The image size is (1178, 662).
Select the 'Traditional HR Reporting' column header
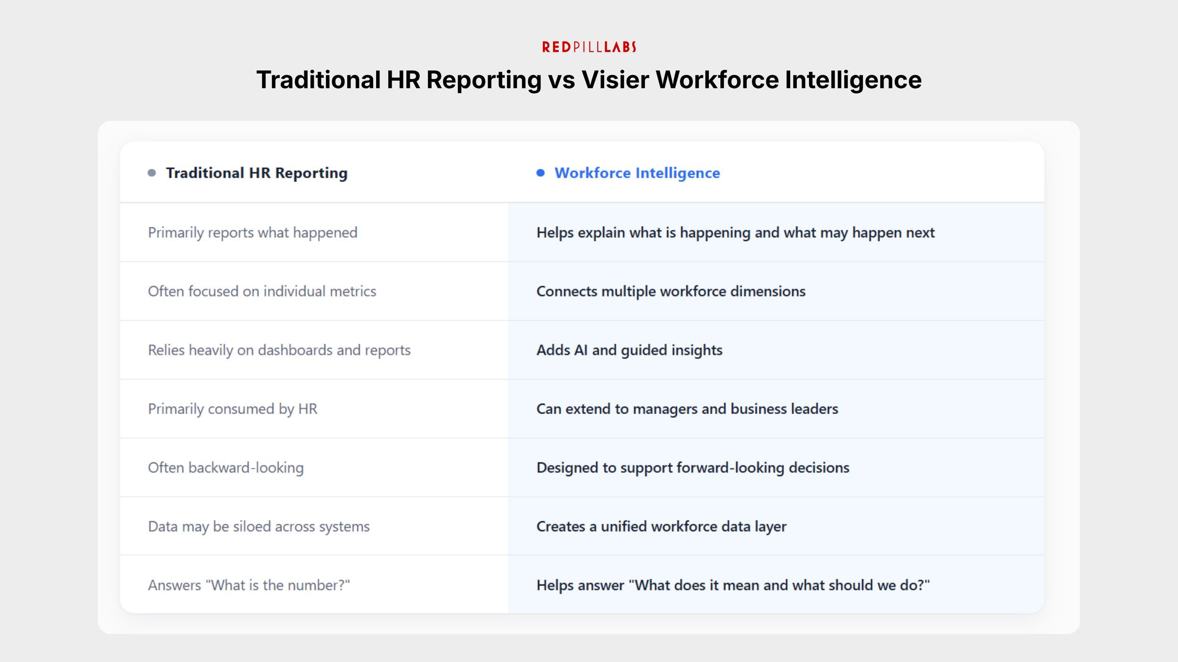click(256, 173)
